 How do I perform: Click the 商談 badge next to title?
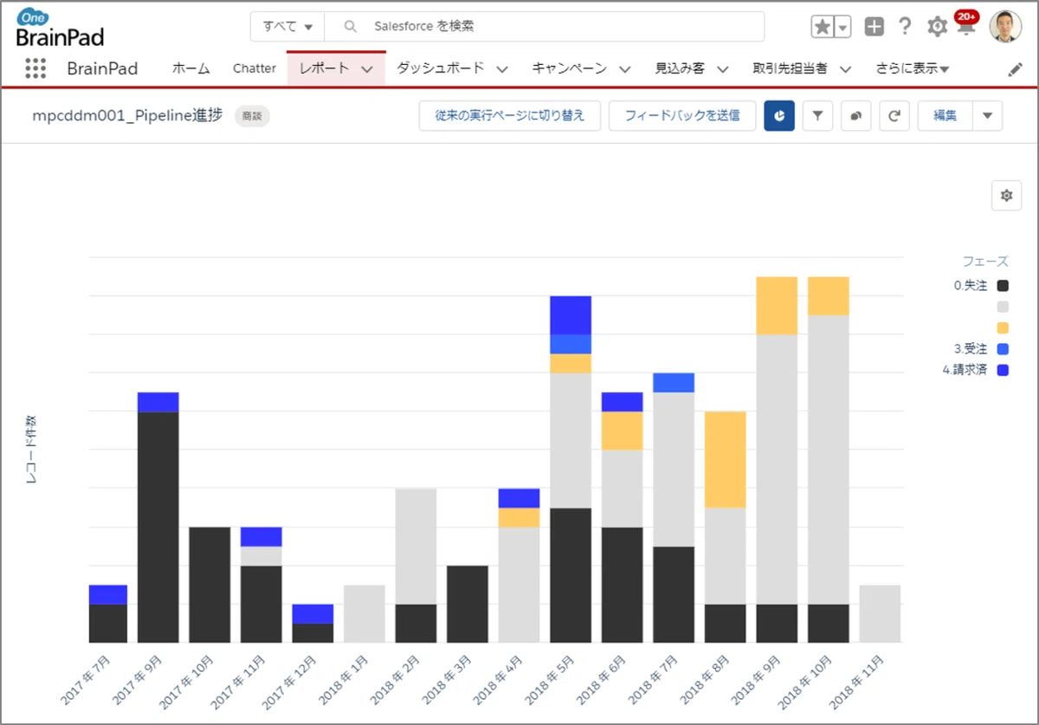click(252, 115)
